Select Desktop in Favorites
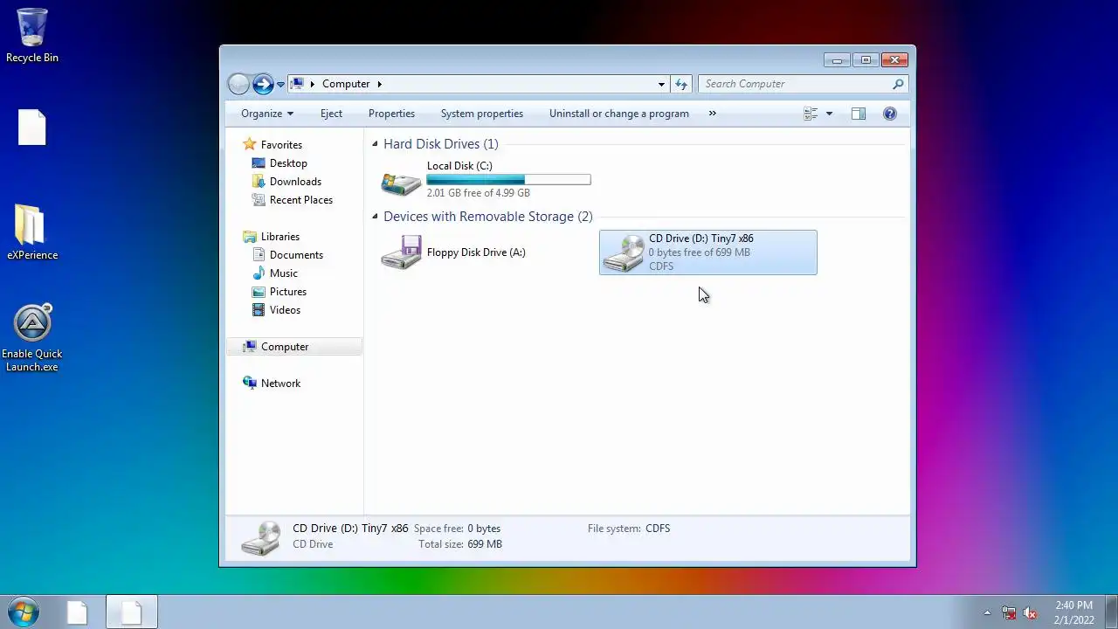 point(288,163)
